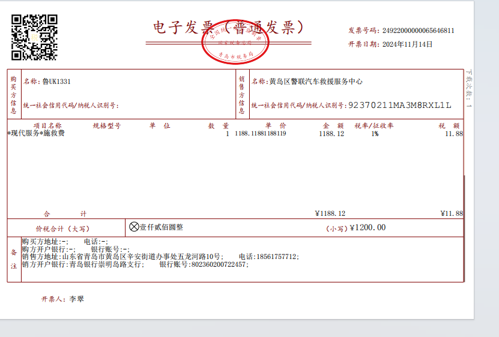This screenshot has height=337, width=499.
Task: Click the seller tax ID 92370211MA3M8RXL1L
Action: pyautogui.click(x=399, y=106)
